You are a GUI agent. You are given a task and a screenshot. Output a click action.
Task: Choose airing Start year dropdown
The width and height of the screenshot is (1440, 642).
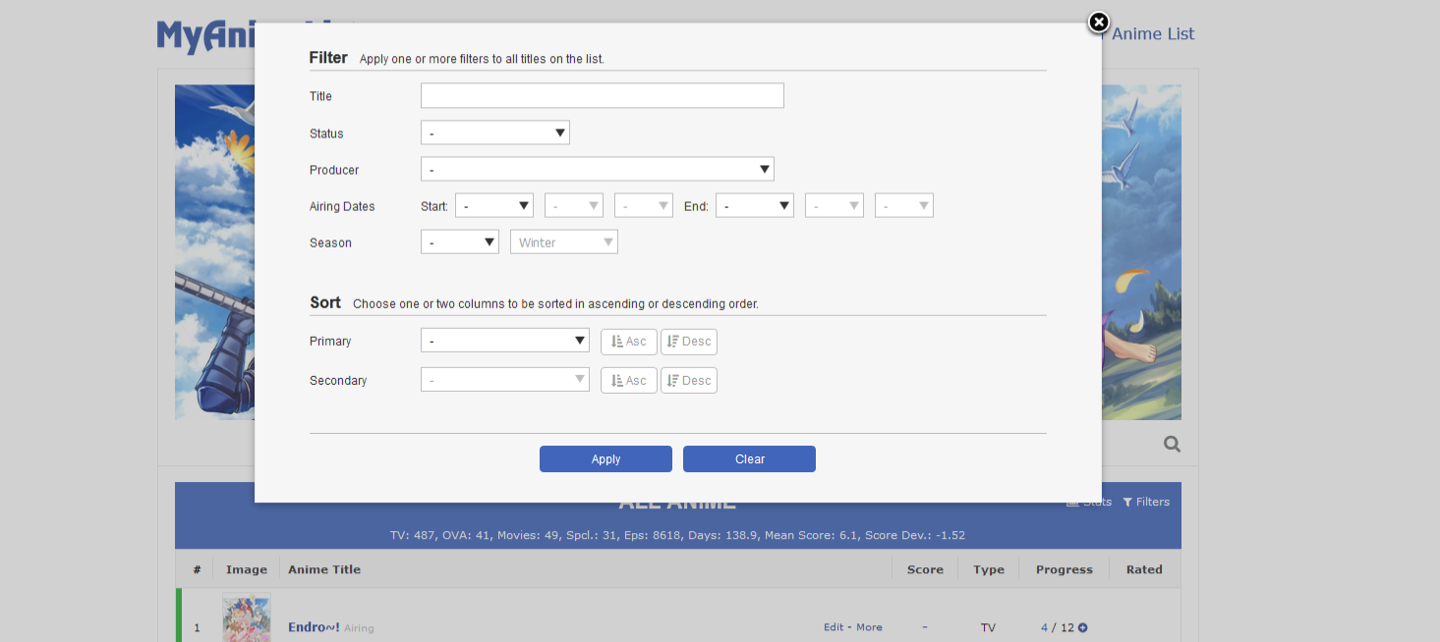point(493,206)
